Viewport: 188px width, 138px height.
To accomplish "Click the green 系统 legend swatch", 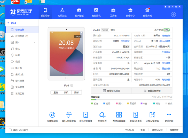I will click(x=92, y=103).
